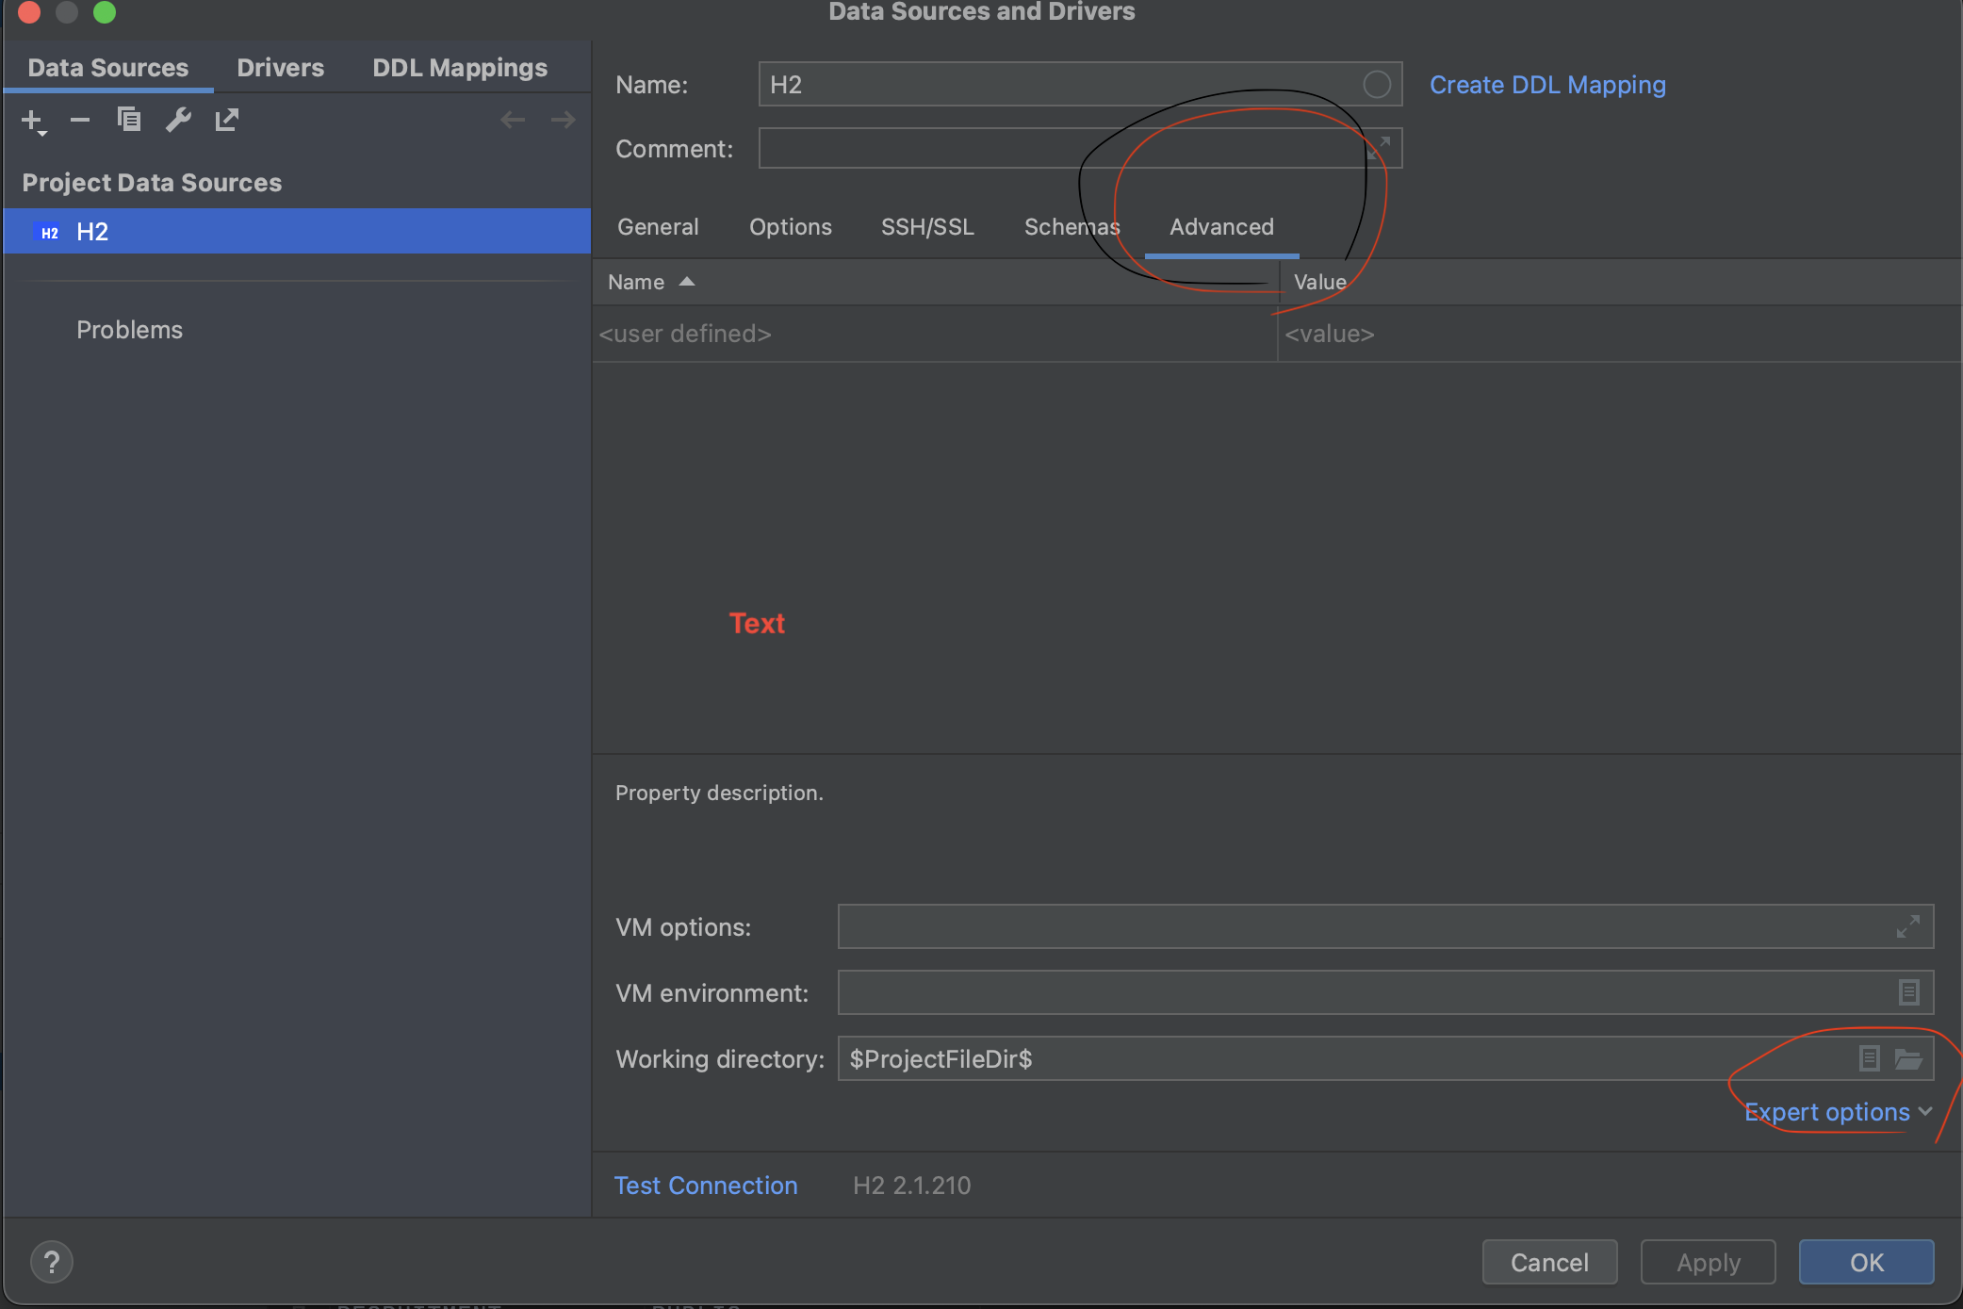
Task: Switch to the Drivers tab
Action: tap(280, 68)
